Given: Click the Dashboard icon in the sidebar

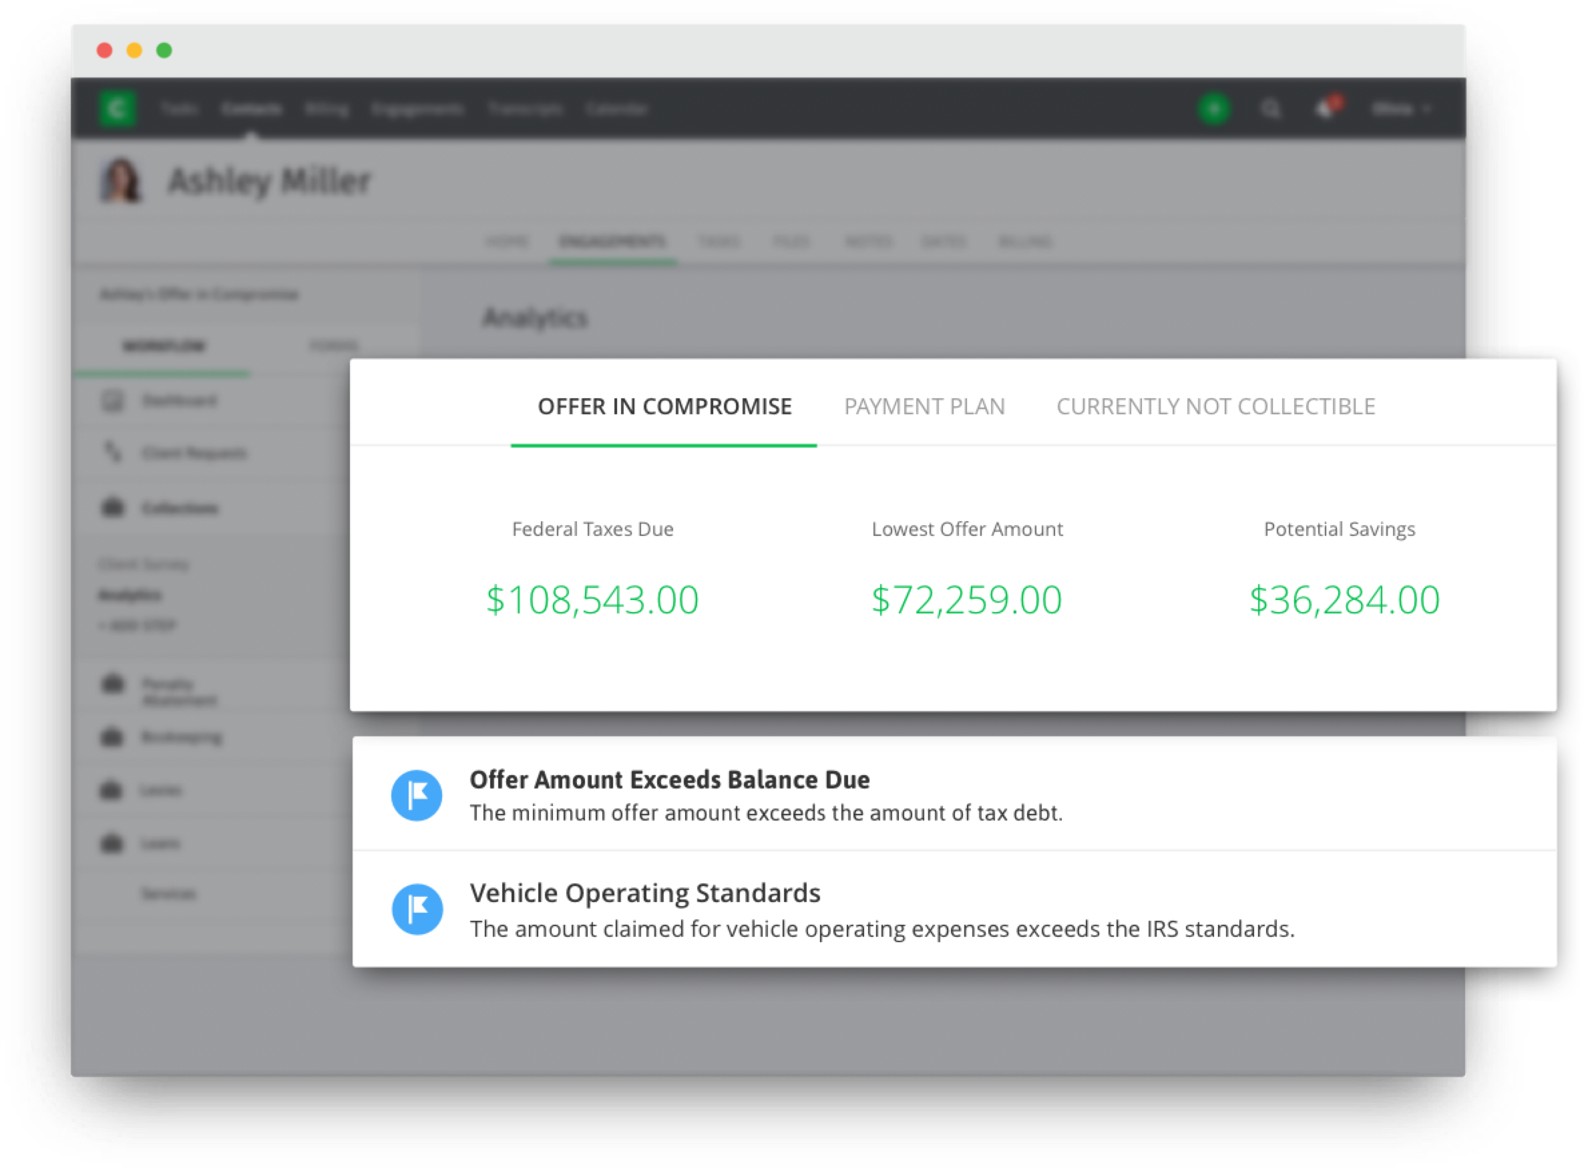Looking at the screenshot, I should (112, 401).
